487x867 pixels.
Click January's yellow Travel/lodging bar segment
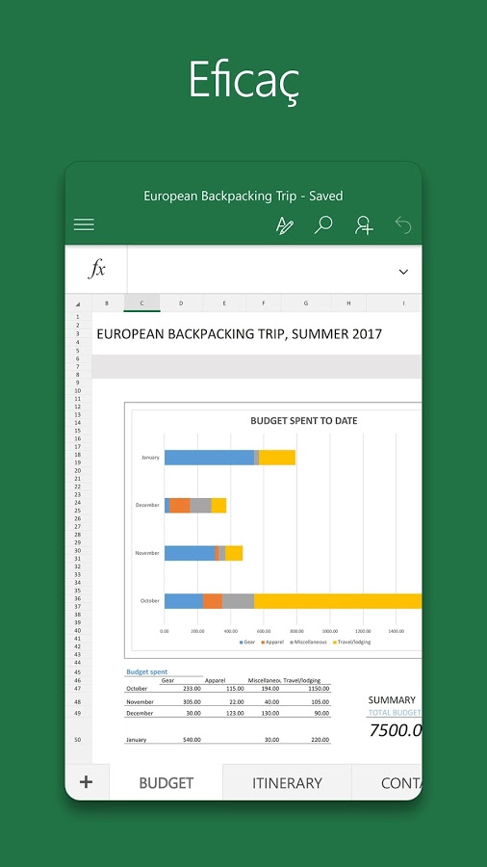tap(277, 458)
